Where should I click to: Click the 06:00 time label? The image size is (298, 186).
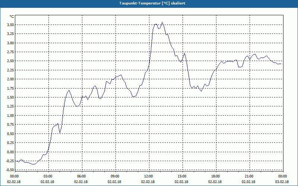pyautogui.click(x=82, y=176)
